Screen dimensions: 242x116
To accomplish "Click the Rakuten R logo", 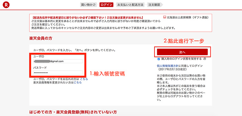I will click(6, 5).
